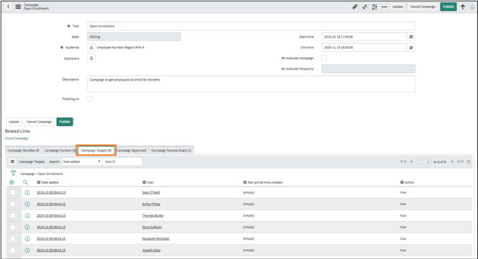Open the personalize form settings icon
The image size is (478, 259).
[375, 6]
